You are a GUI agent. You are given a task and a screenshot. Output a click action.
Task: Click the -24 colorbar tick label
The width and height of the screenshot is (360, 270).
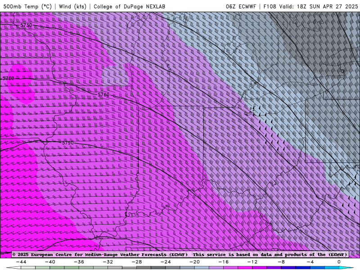(x=166, y=262)
